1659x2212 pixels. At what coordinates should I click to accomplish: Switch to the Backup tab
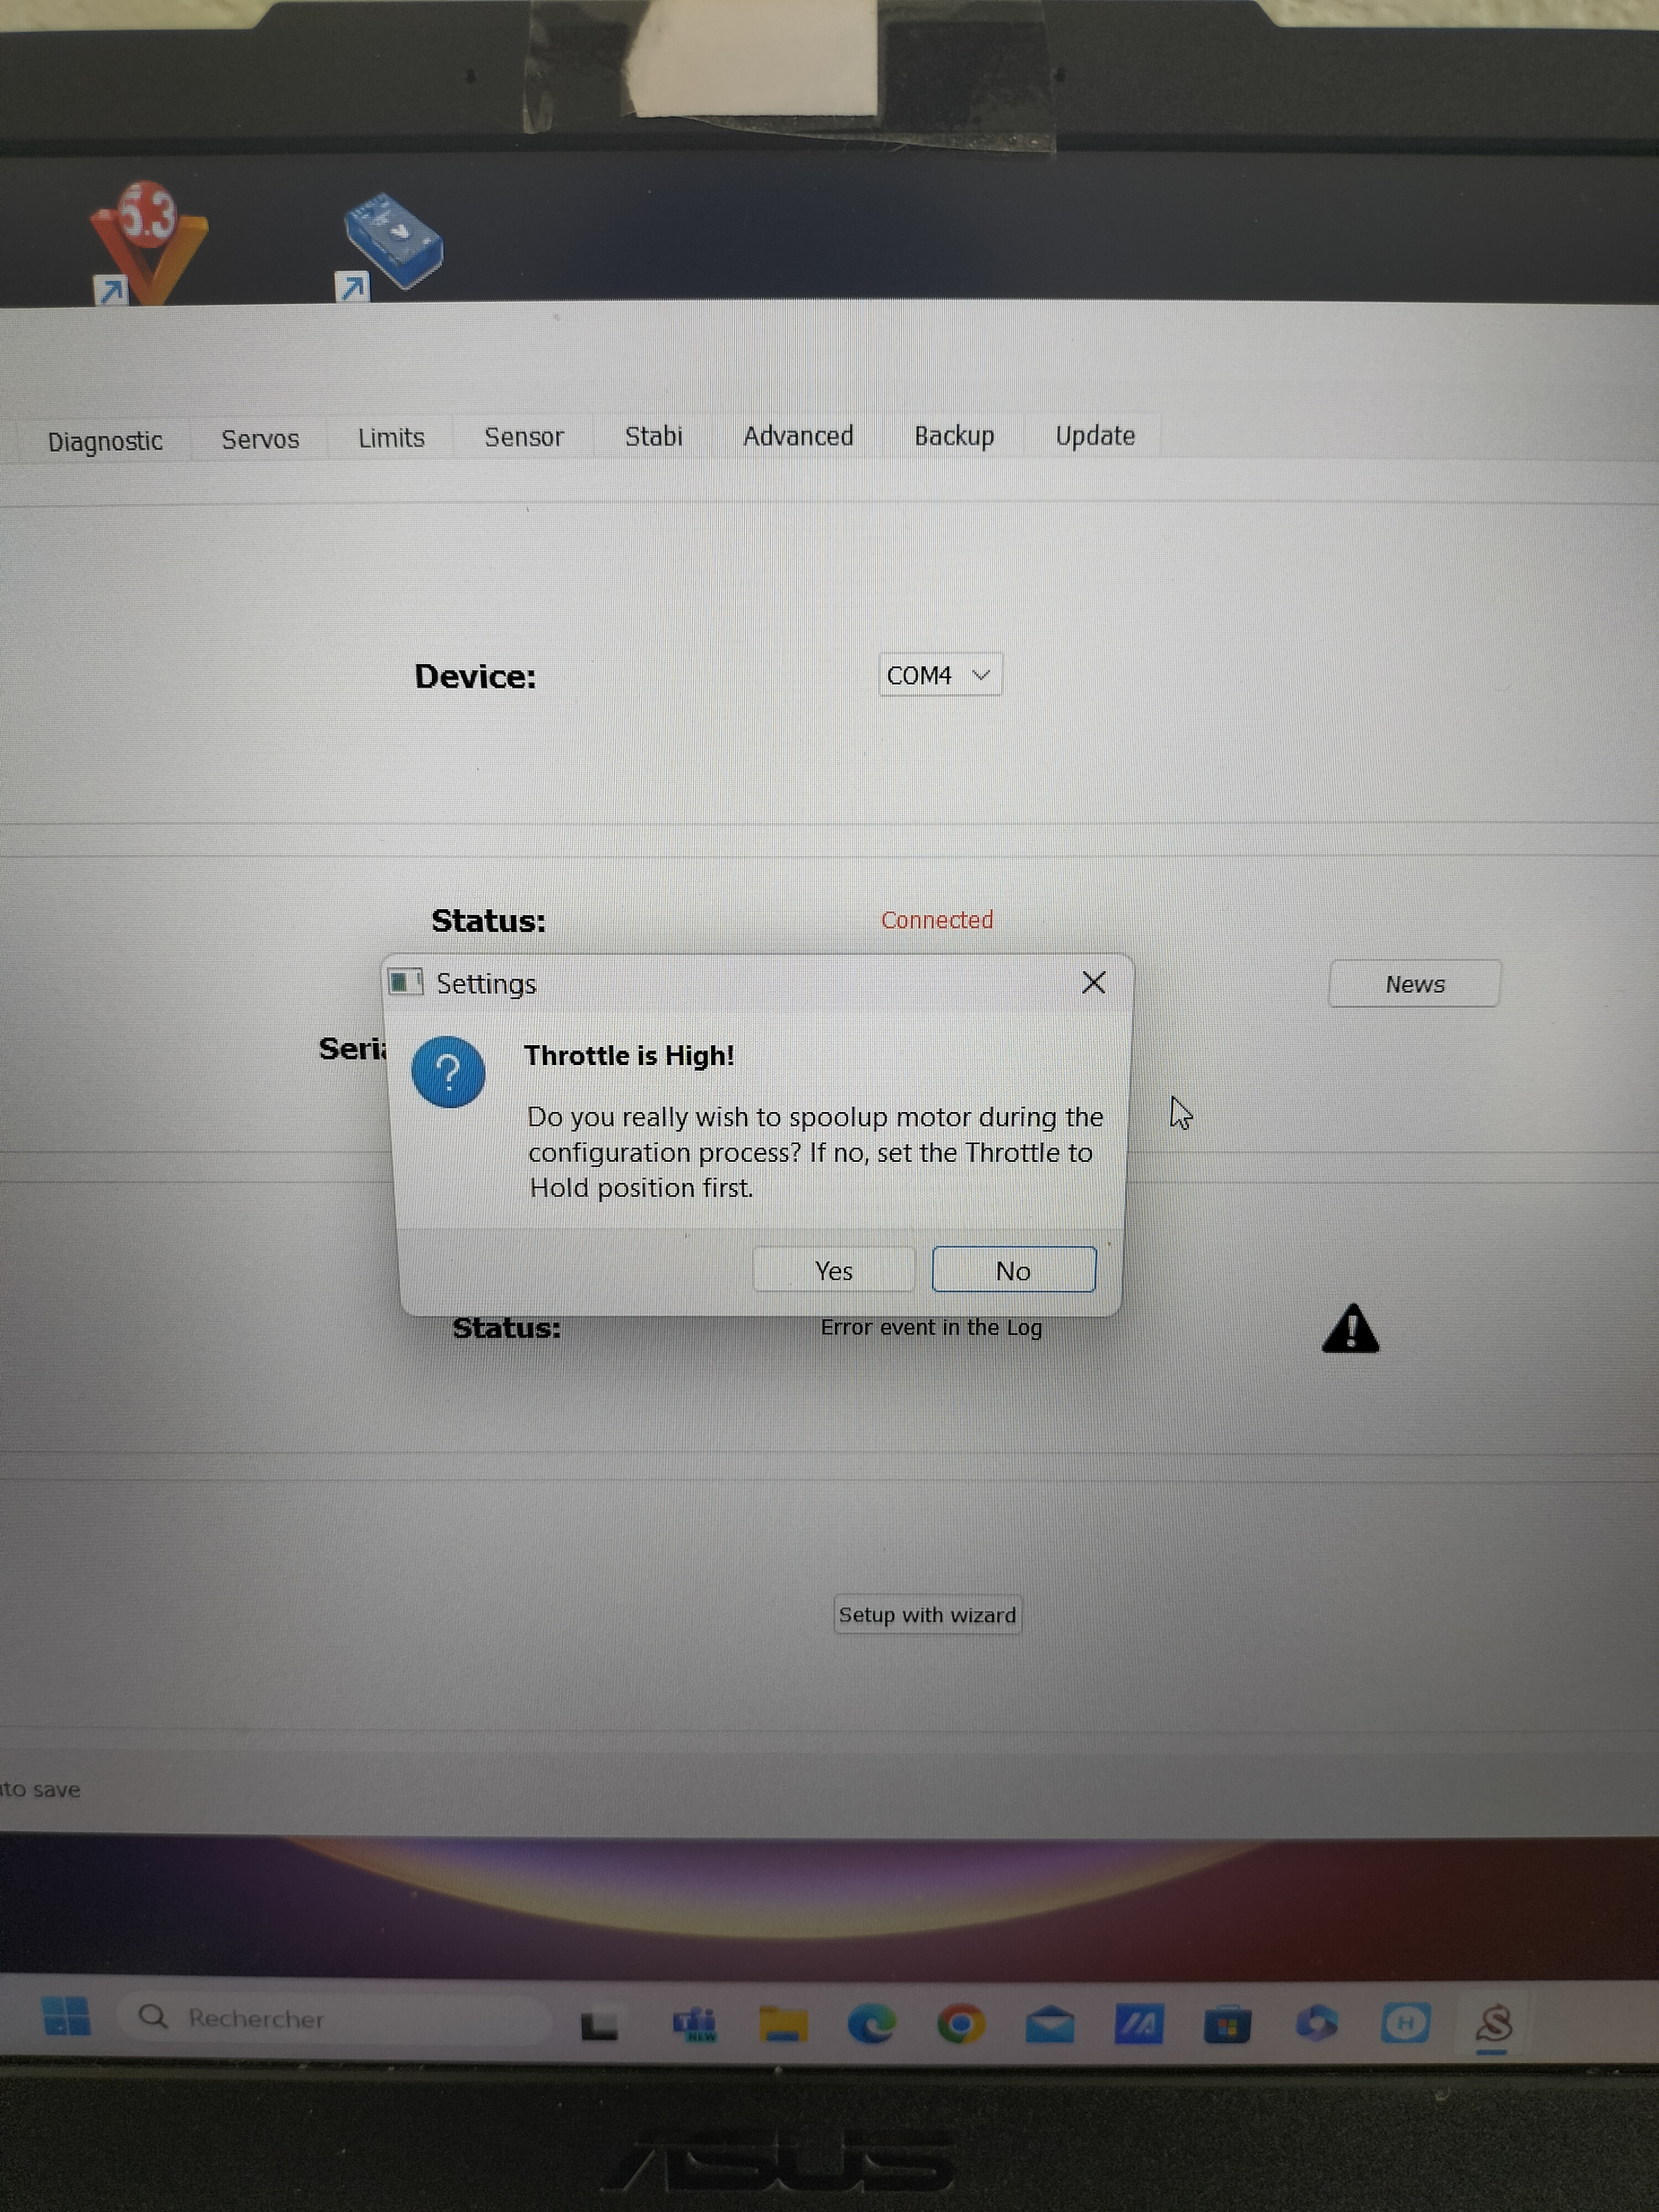tap(954, 436)
